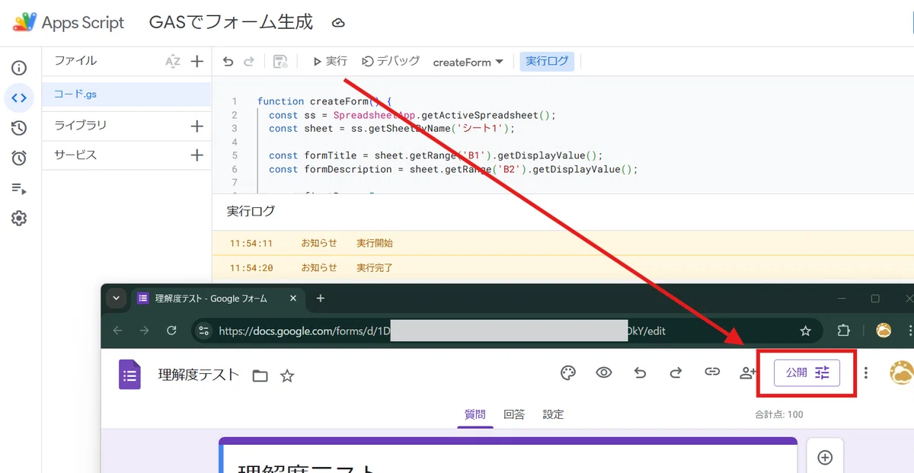Save project with the floppy disk icon
The height and width of the screenshot is (473, 914).
pyautogui.click(x=280, y=62)
